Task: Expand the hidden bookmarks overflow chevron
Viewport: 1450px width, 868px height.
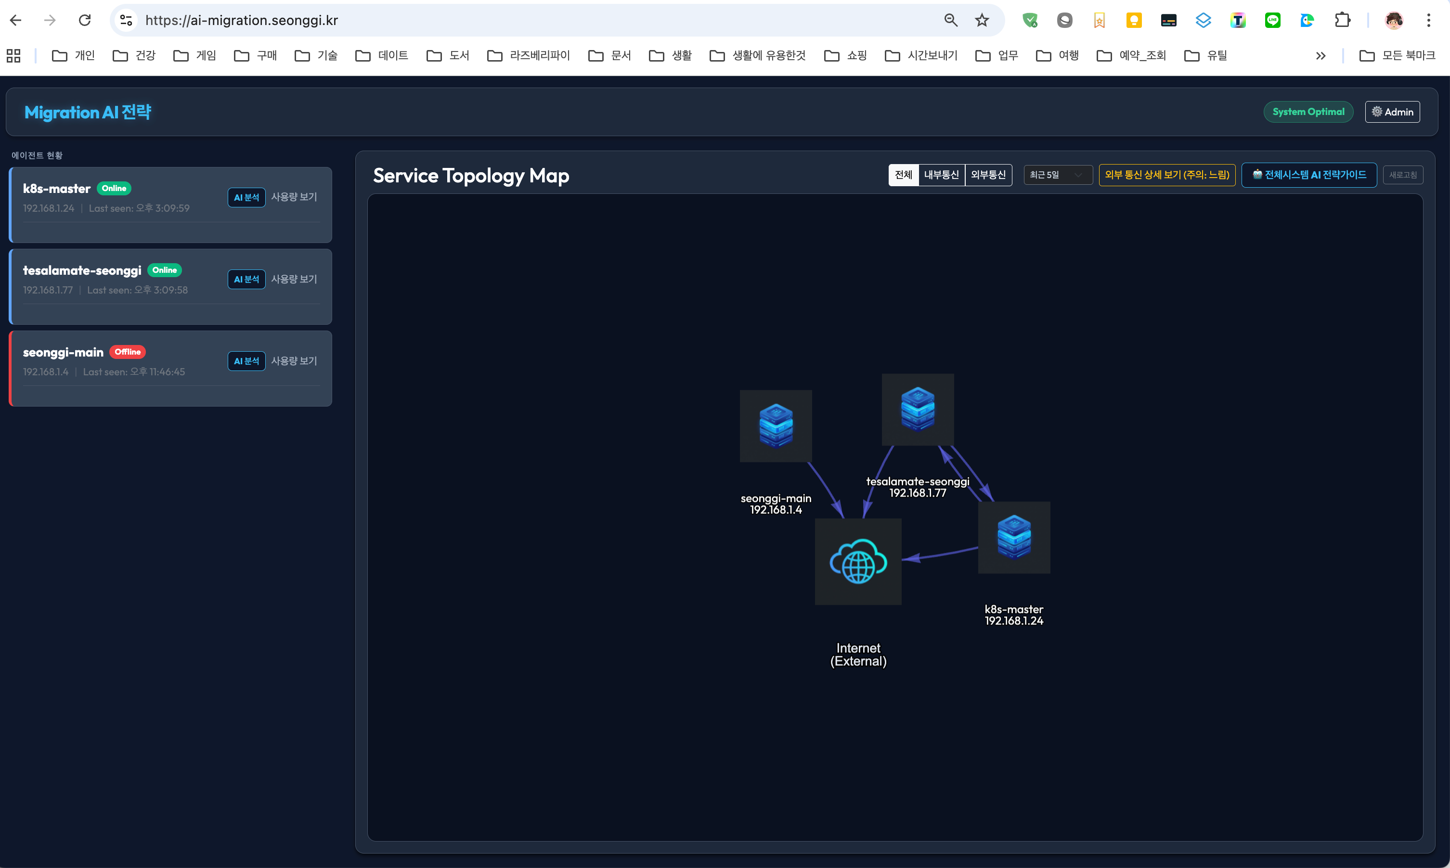Action: point(1320,55)
